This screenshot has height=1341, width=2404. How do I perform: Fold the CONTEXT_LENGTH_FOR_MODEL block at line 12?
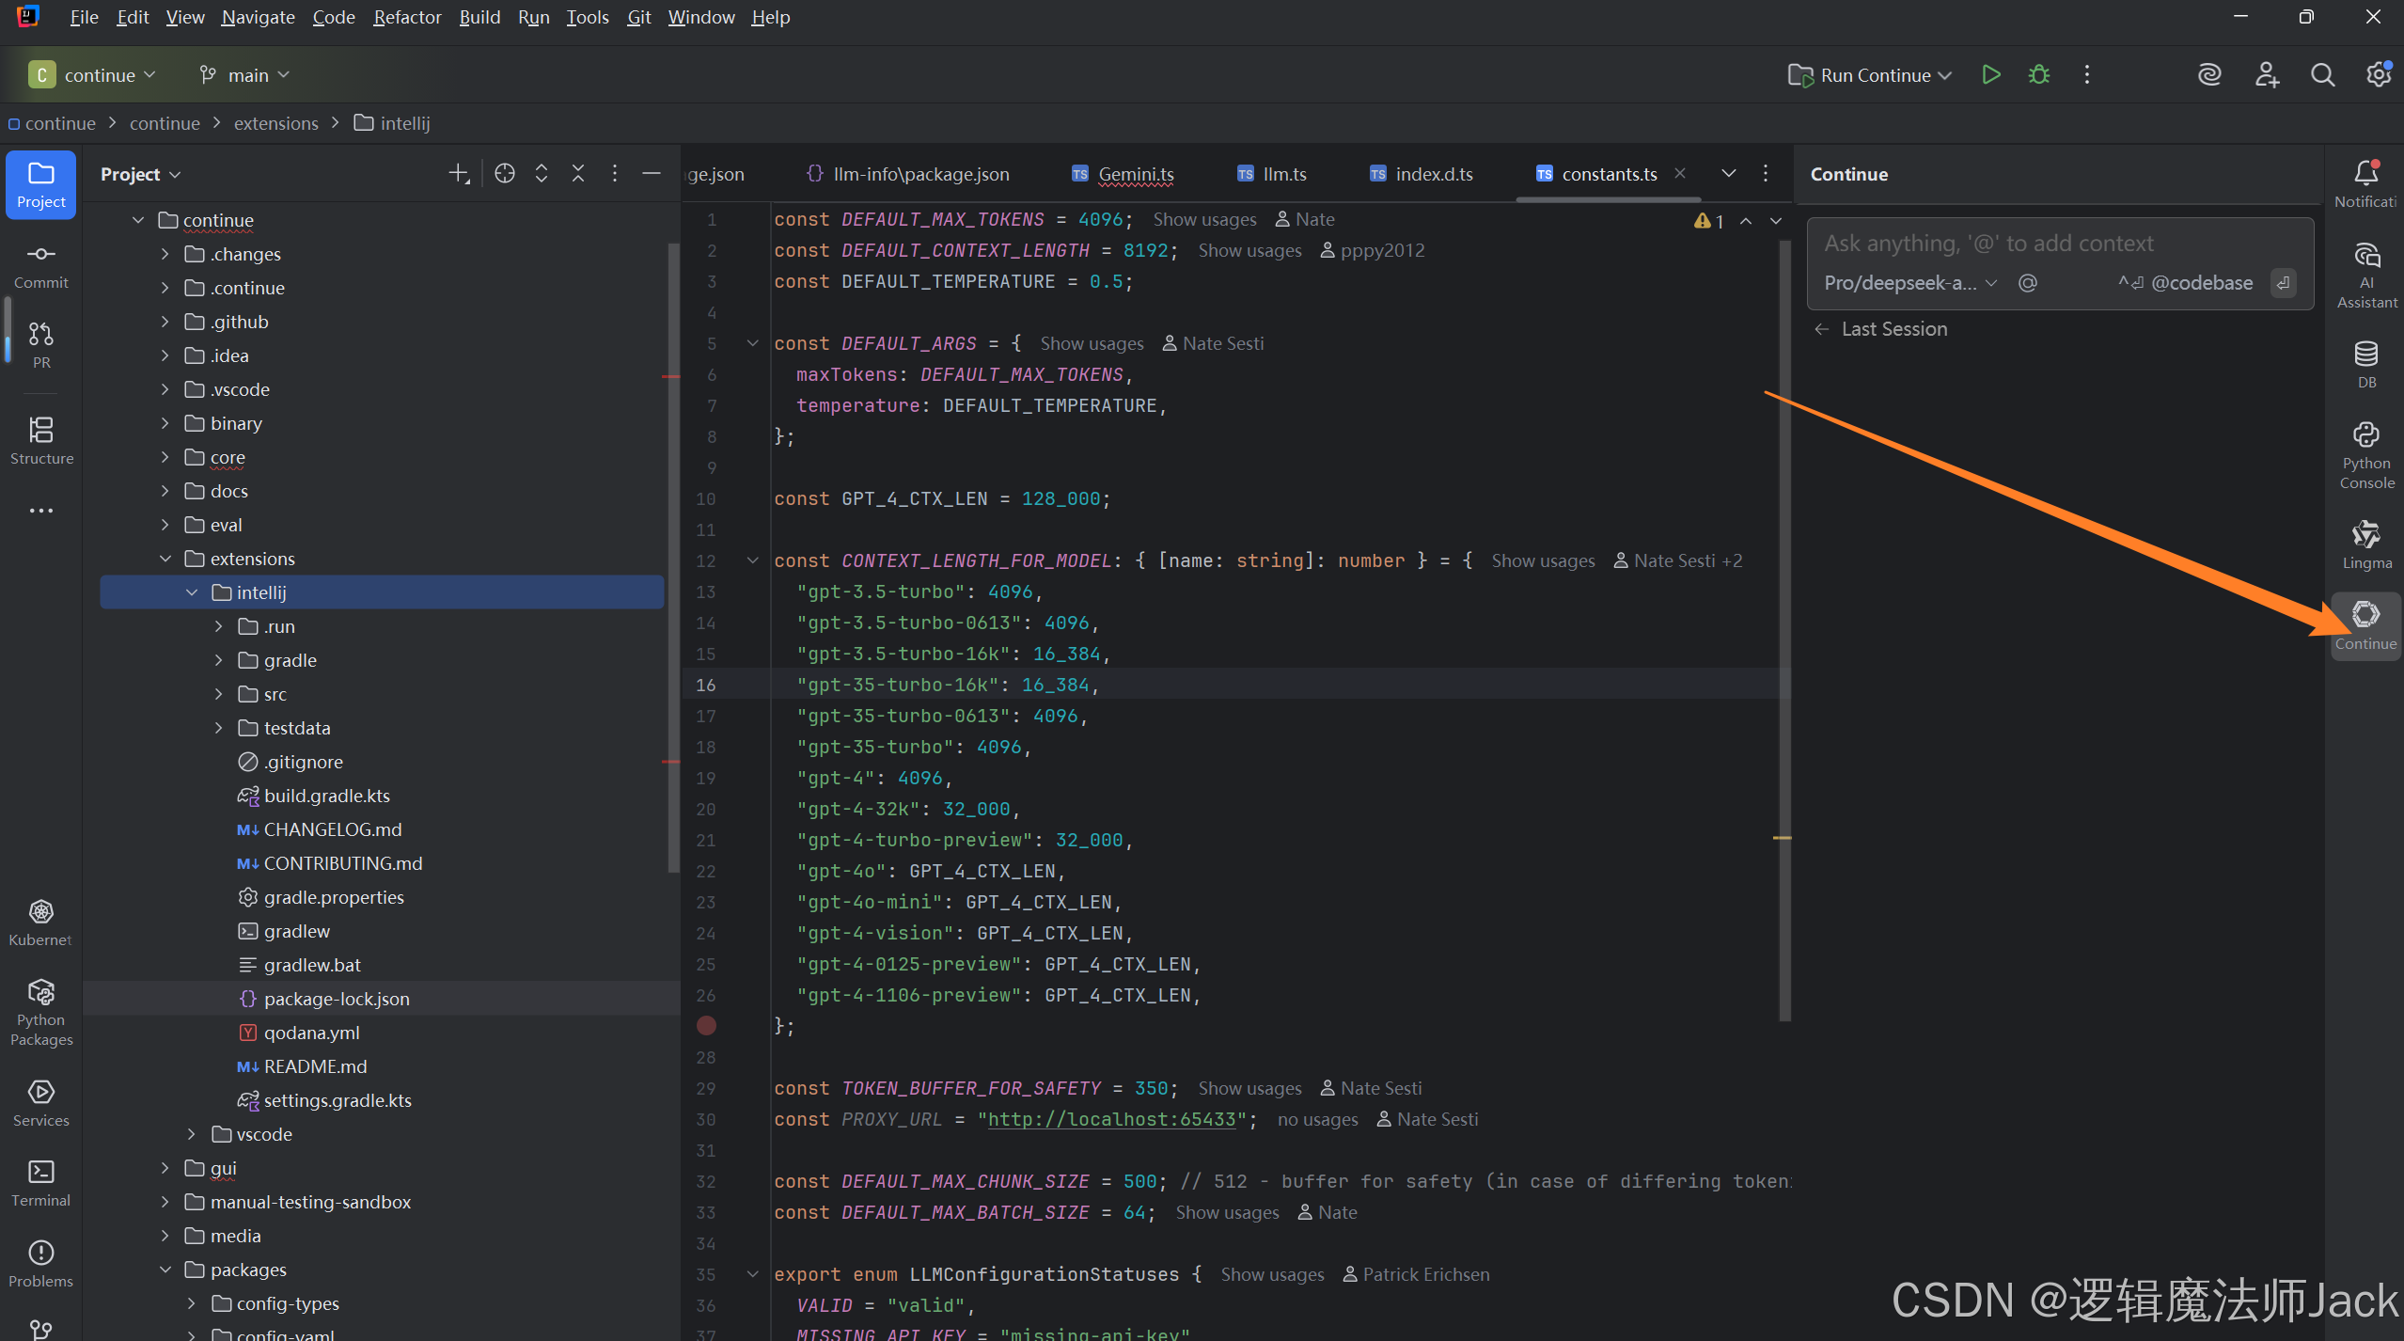point(752,560)
